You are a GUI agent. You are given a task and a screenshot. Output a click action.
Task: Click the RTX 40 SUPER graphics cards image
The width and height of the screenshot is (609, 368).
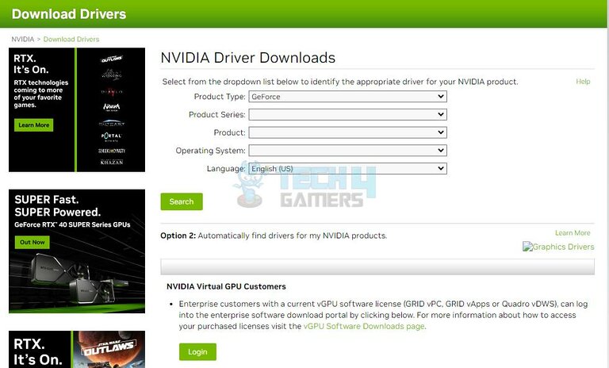76,278
